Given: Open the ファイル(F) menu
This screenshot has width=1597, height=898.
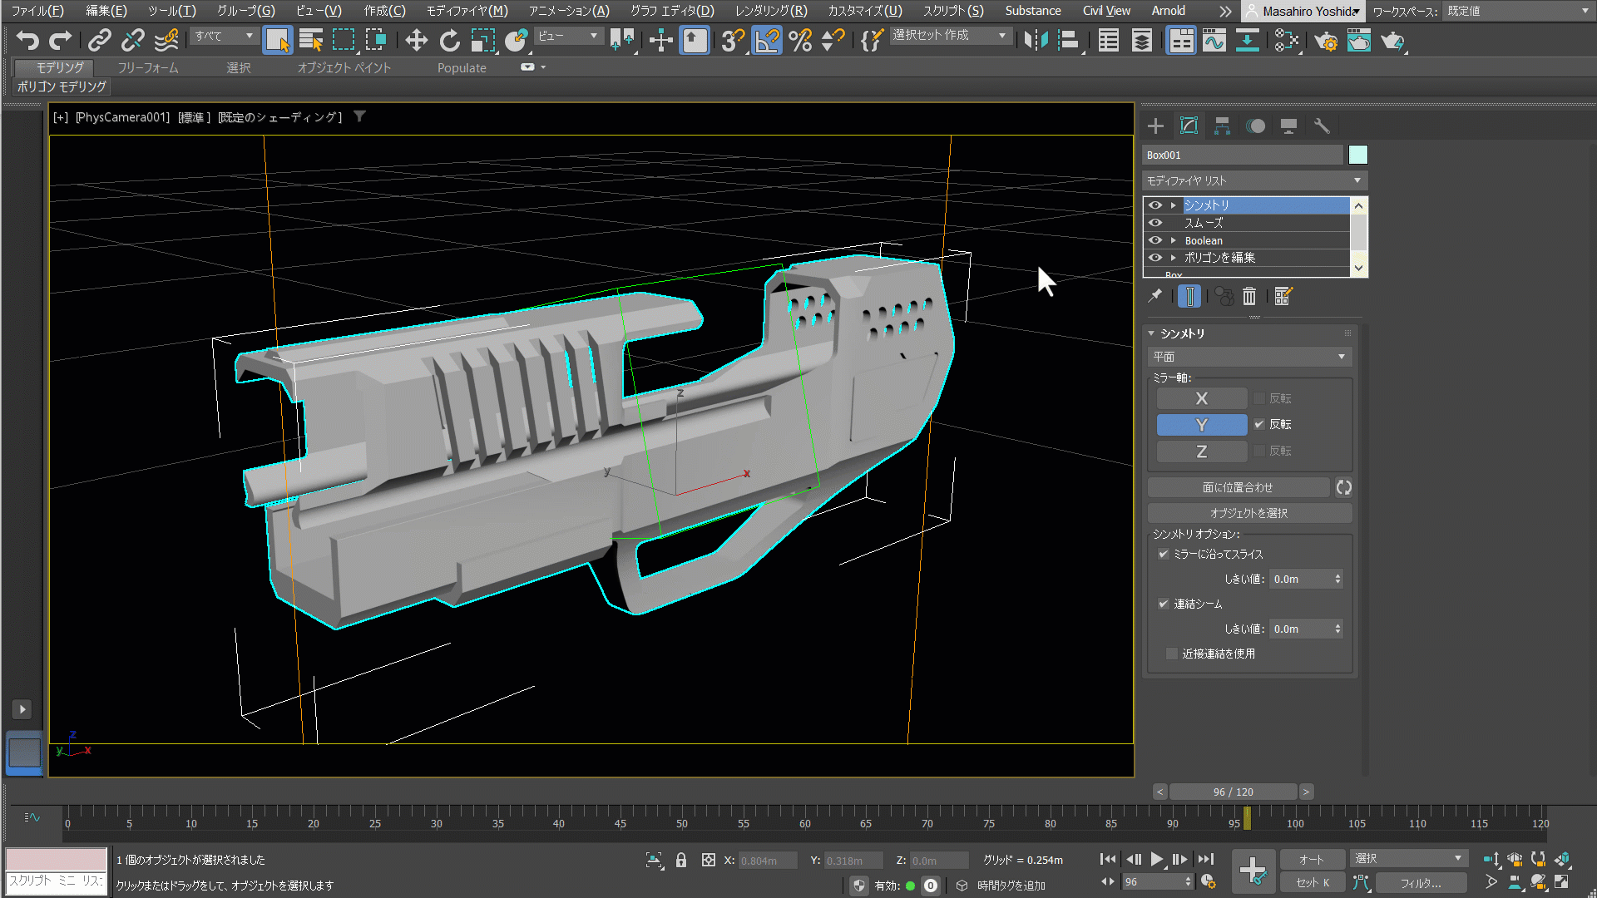Looking at the screenshot, I should (x=37, y=11).
